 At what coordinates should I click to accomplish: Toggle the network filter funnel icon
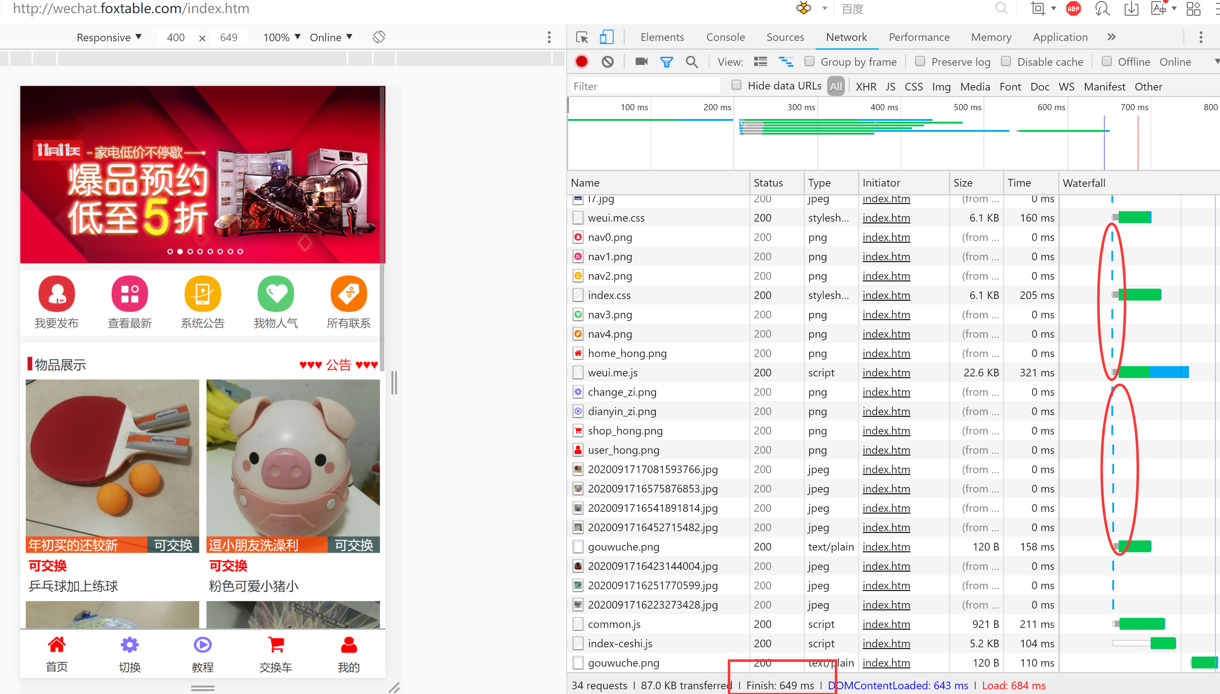click(666, 62)
